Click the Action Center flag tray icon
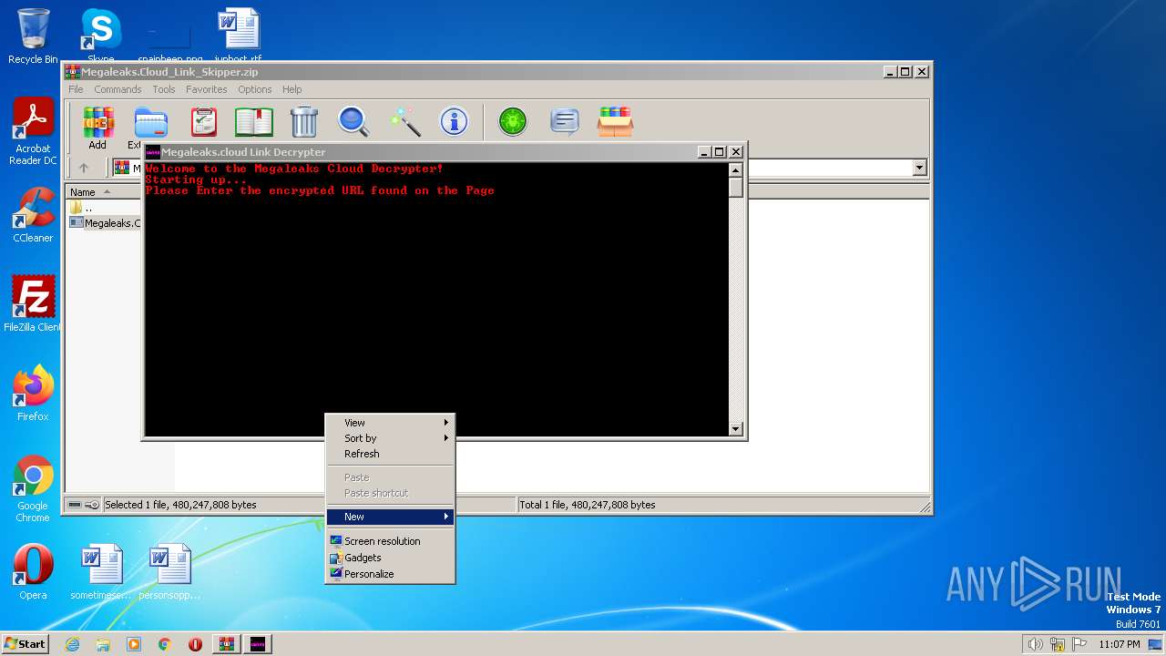 pos(1079,644)
